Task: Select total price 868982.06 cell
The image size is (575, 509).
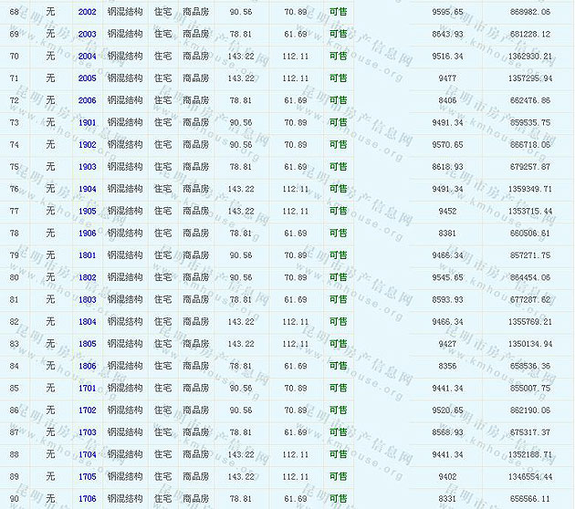Action: point(530,12)
